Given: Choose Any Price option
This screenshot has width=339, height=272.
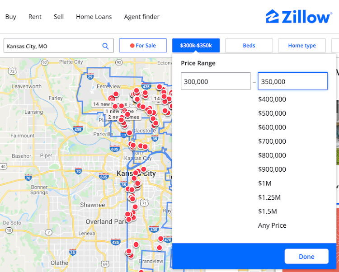Looking at the screenshot, I should [272, 225].
